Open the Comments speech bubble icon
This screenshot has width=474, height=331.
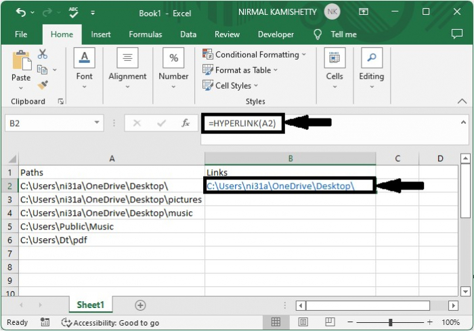(x=457, y=34)
